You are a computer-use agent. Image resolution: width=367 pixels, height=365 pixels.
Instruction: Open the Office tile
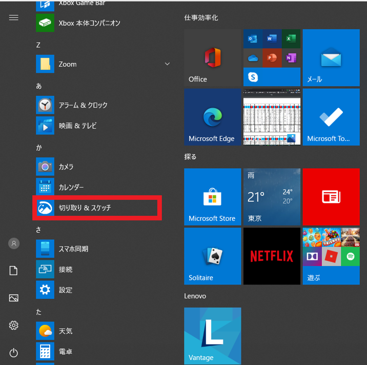[x=213, y=57]
